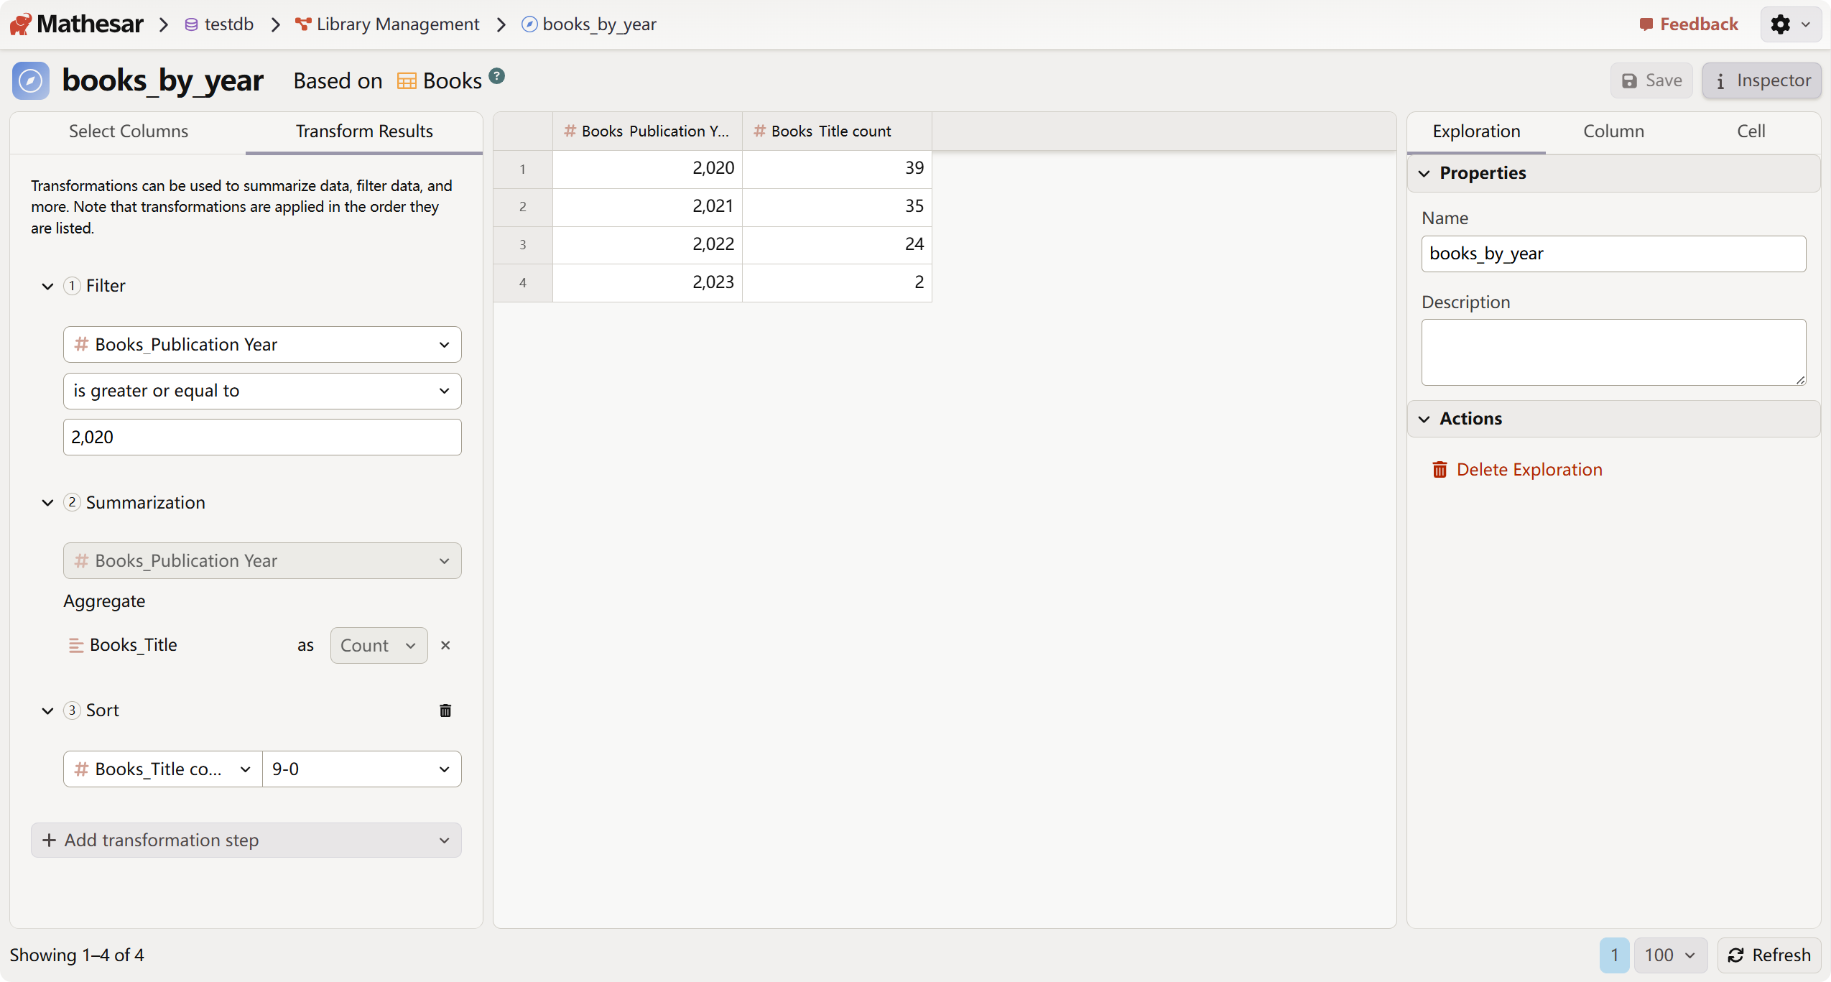Click the books_by_year exploration compass icon
The image size is (1831, 982).
pos(30,80)
